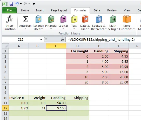The width and height of the screenshot is (141, 120).
Task: Expand the Name Box dropdown arrow
Action: click(x=41, y=40)
